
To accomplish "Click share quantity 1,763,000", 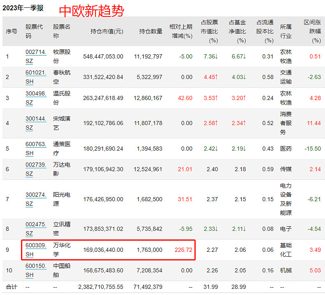I will point(150,250).
